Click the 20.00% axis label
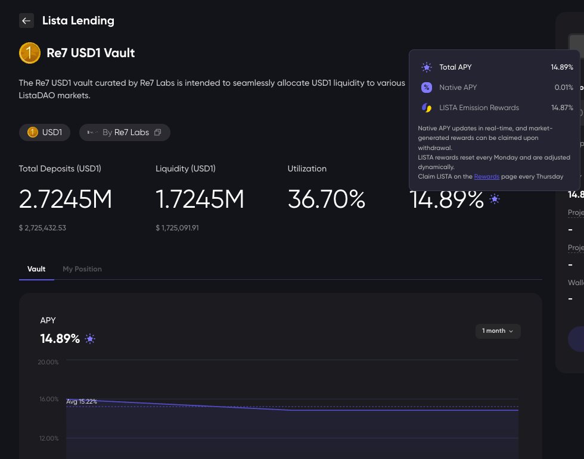Screen dimensions: 584x459 pos(48,362)
